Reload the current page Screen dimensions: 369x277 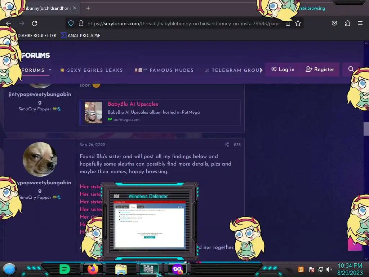(35, 23)
